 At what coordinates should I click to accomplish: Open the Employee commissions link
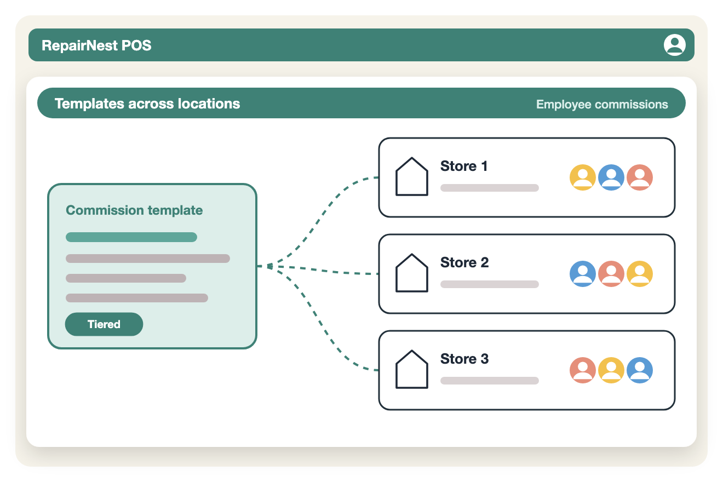(602, 104)
